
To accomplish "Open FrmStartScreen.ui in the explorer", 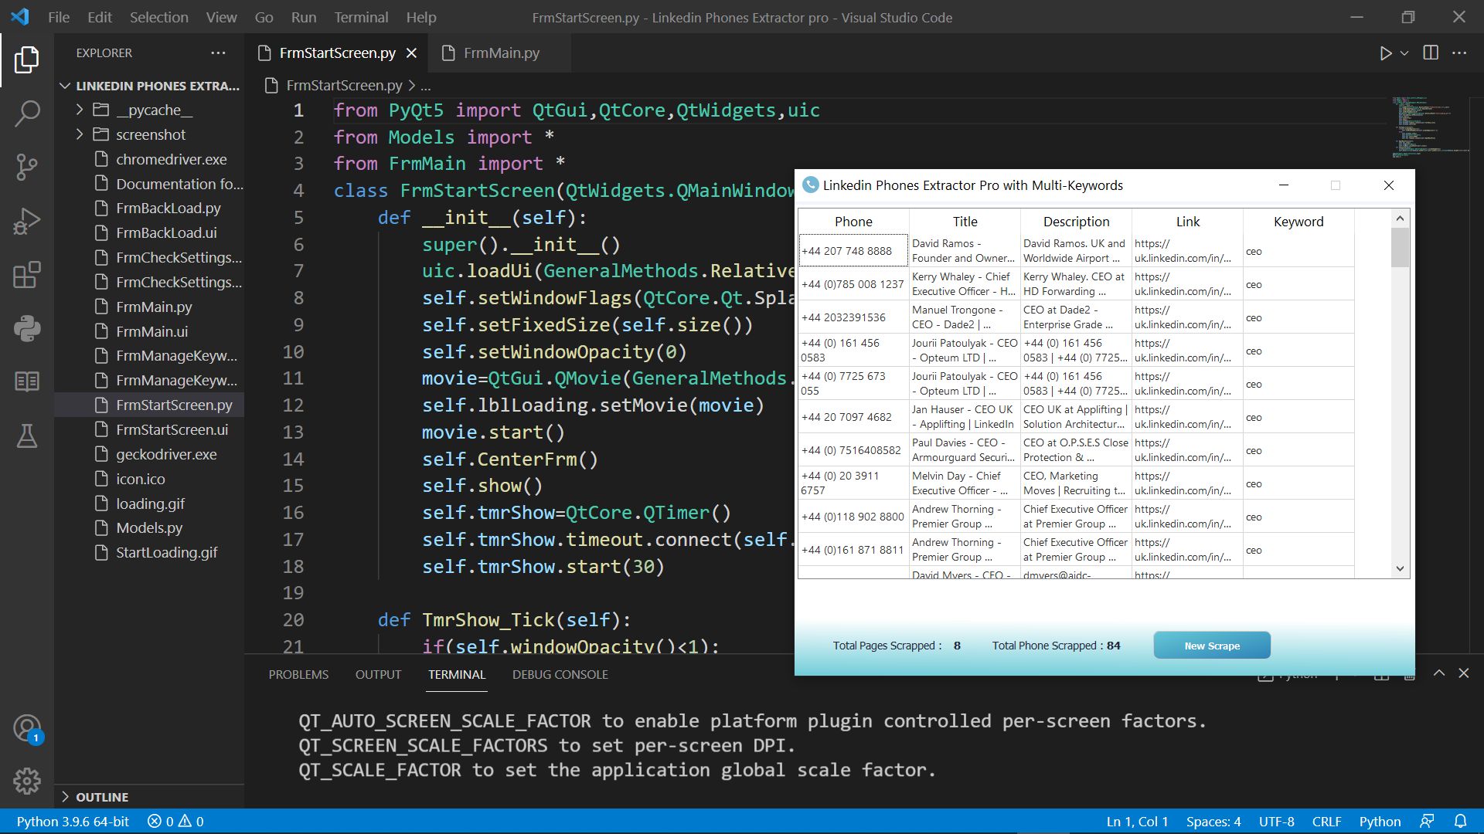I will coord(172,429).
